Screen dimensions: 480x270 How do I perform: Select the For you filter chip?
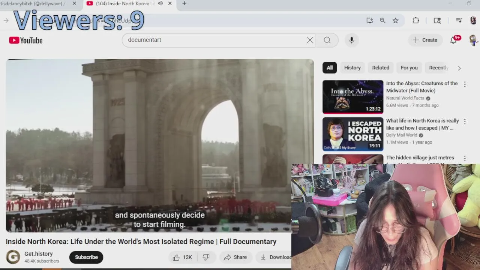[409, 68]
